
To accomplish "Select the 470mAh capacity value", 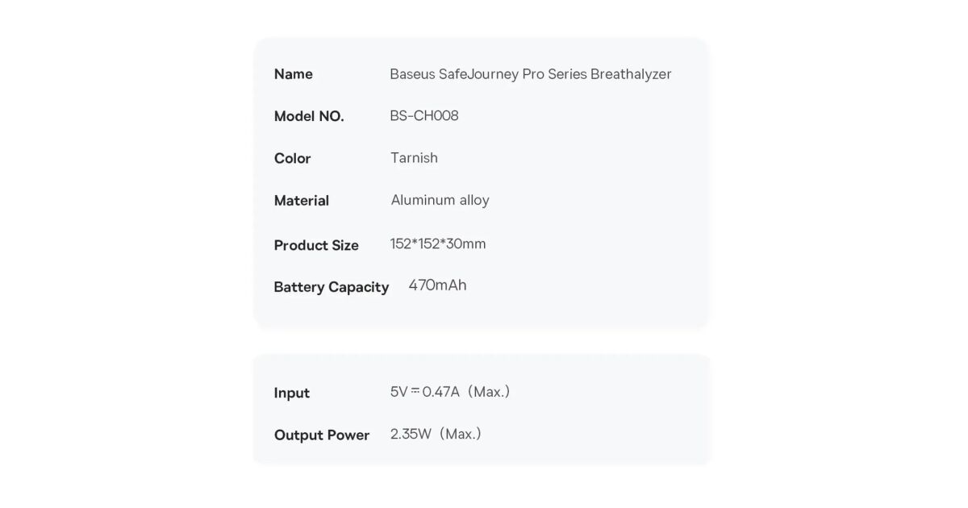I will tap(437, 285).
